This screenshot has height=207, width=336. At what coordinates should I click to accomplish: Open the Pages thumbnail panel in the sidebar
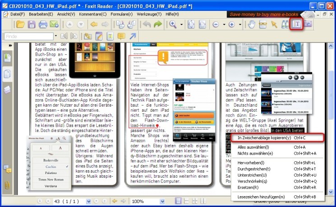coord(7,74)
